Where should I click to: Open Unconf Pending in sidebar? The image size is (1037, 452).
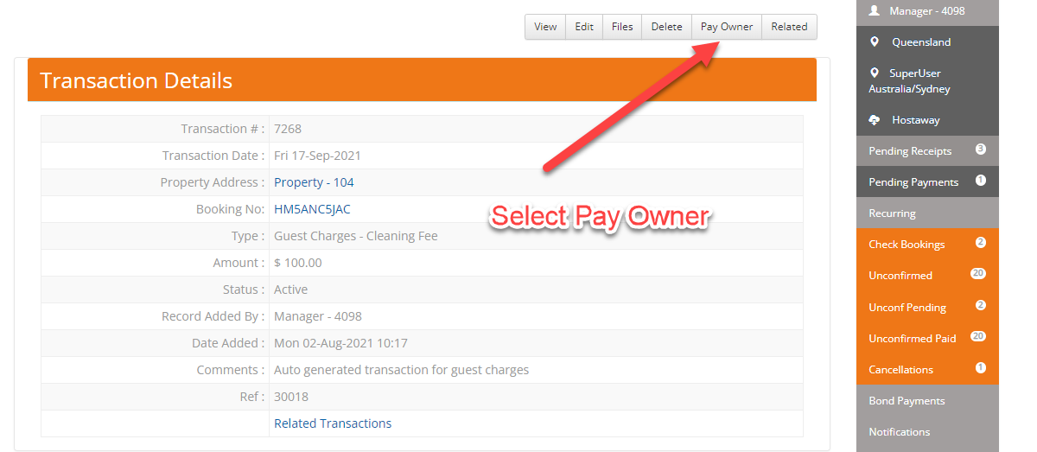(927, 307)
